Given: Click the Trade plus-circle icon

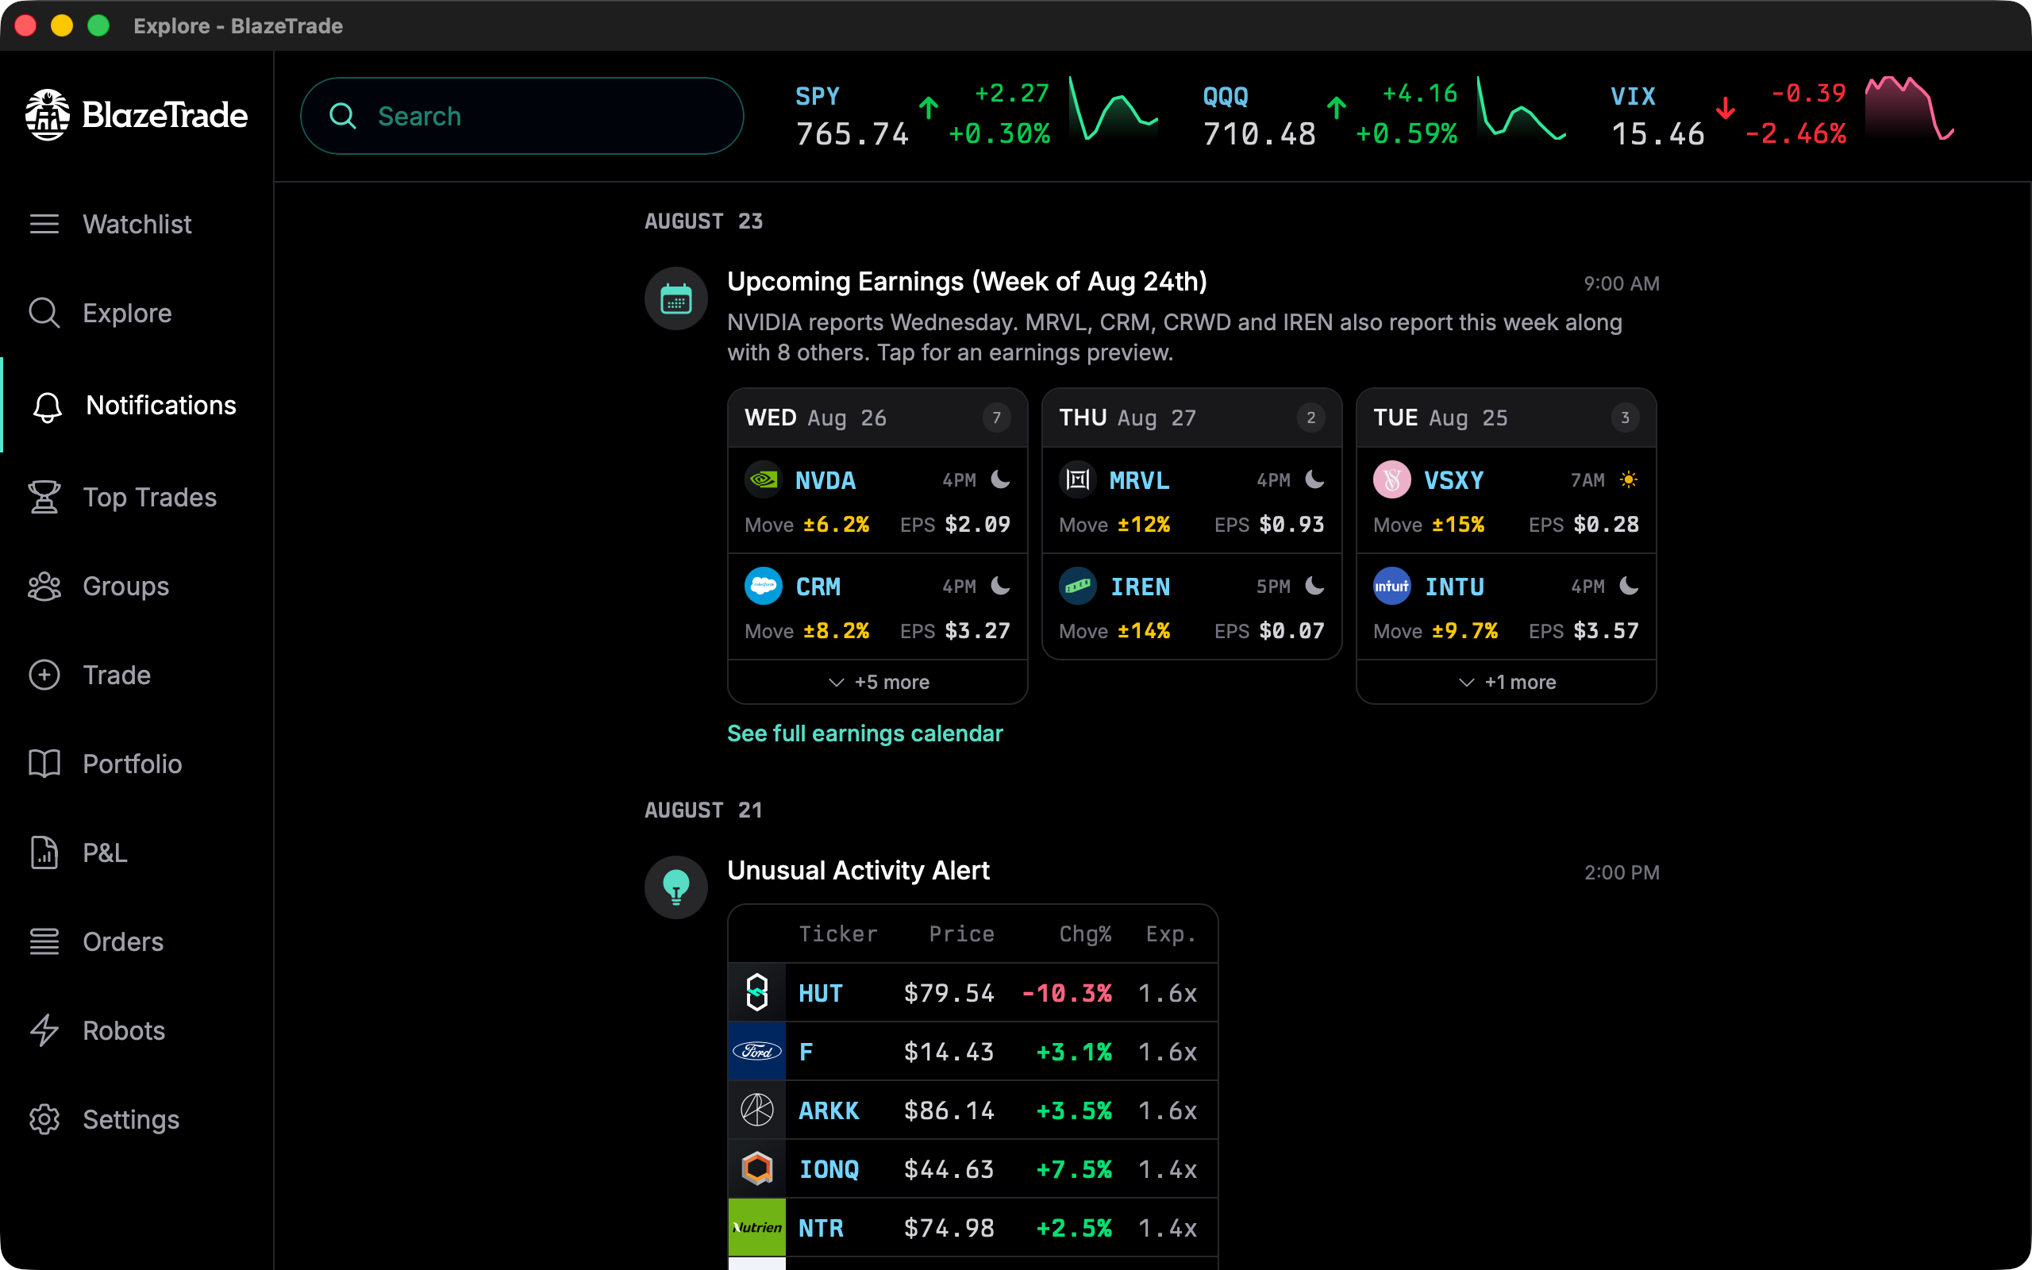Looking at the screenshot, I should coord(44,675).
